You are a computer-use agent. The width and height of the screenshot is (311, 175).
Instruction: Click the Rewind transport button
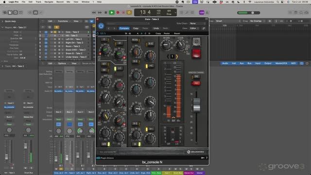94,13
